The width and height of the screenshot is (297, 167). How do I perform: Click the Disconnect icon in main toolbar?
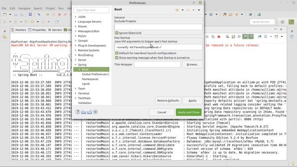tap(65, 14)
